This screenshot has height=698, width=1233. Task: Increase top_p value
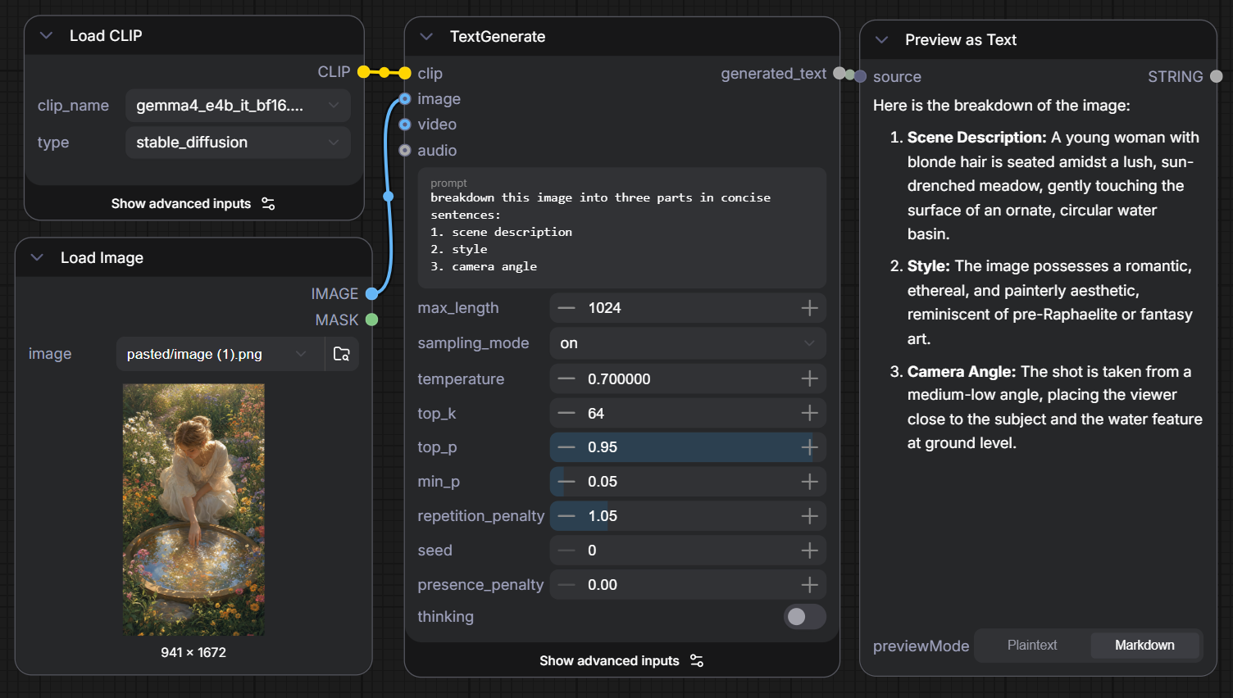point(810,447)
